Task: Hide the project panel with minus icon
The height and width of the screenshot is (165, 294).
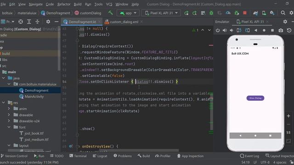Action: click(x=57, y=22)
